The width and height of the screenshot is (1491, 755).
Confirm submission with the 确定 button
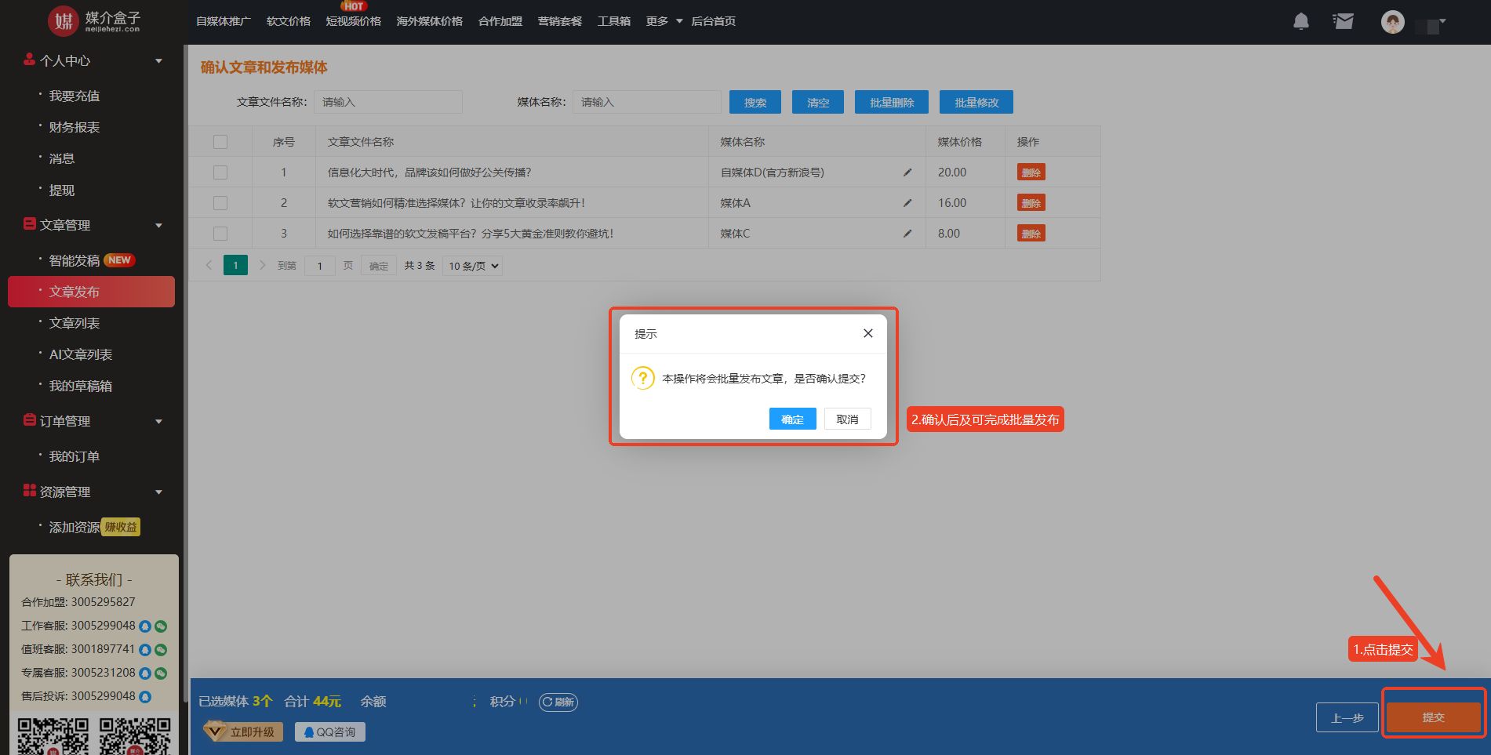792,419
